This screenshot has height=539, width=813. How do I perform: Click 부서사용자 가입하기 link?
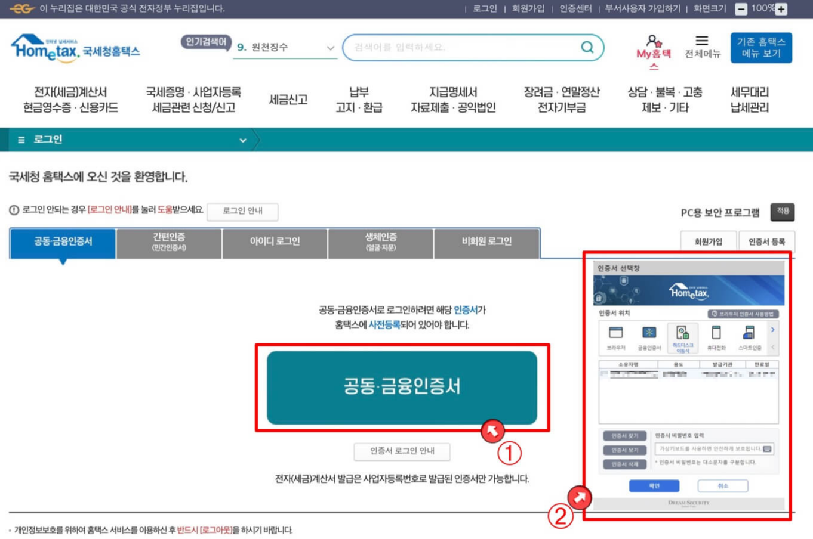642,8
